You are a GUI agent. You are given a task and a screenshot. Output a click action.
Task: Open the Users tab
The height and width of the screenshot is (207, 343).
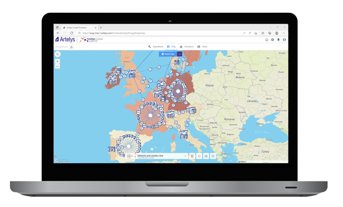tap(202, 46)
